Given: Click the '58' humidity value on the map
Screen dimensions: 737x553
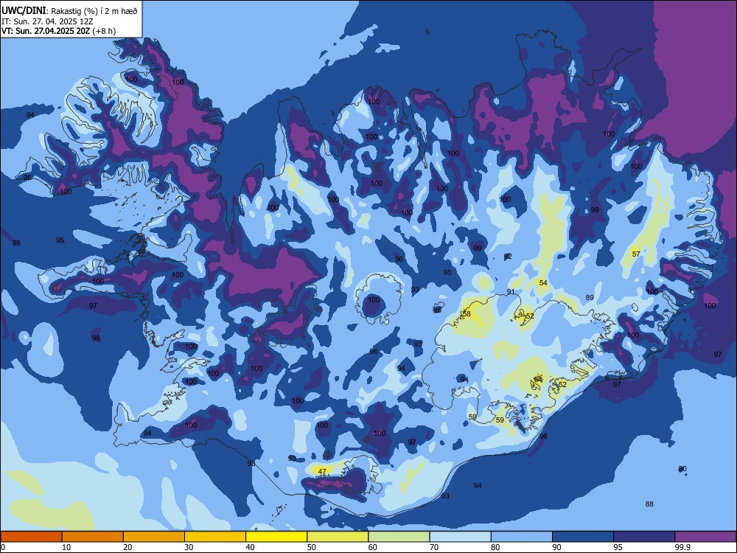Looking at the screenshot, I should coord(467,313).
